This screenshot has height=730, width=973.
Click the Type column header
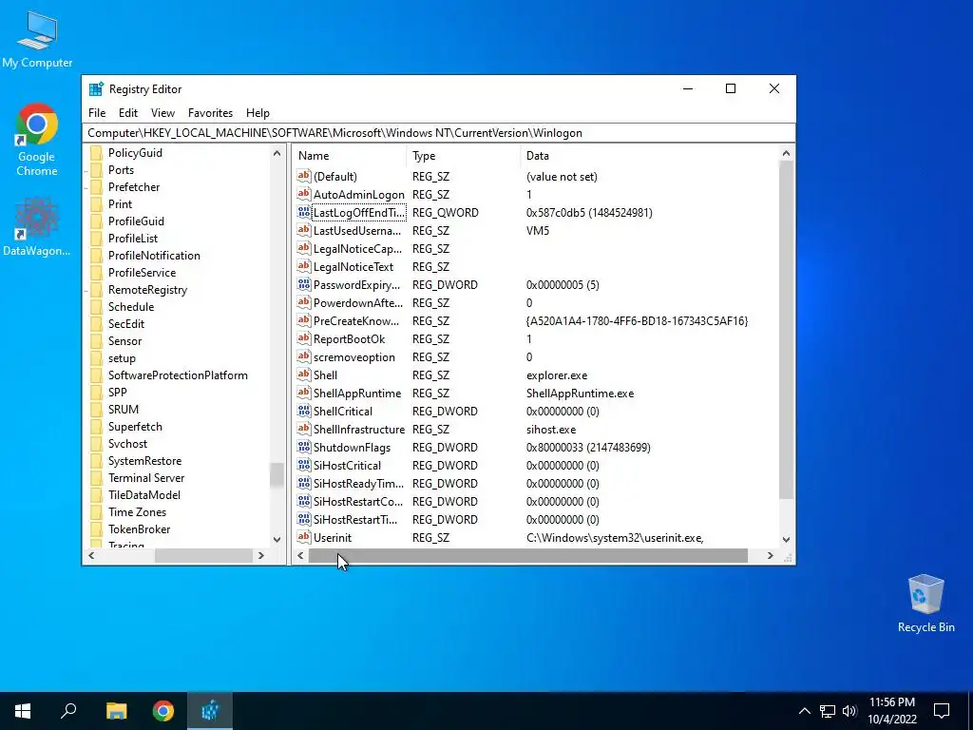(464, 156)
